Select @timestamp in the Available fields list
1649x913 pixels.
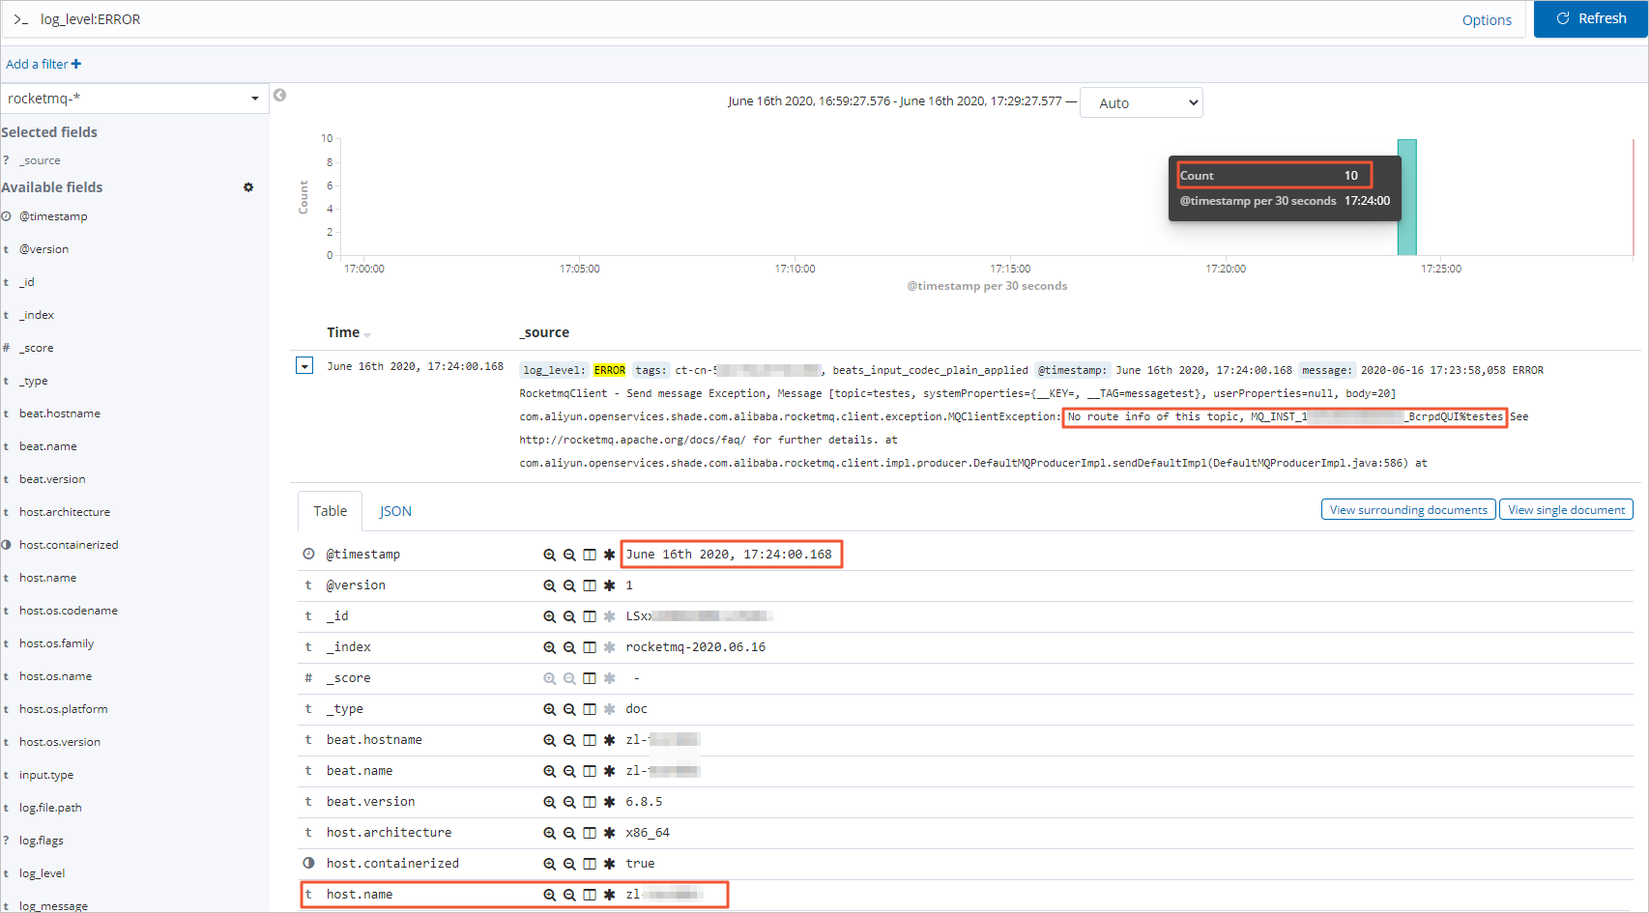[x=53, y=216]
